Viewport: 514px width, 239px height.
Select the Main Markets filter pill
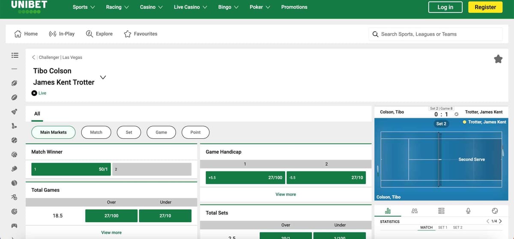(54, 132)
